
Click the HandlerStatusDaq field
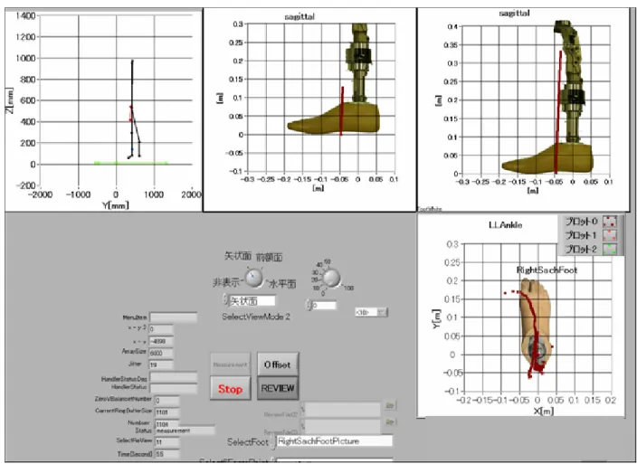click(174, 377)
